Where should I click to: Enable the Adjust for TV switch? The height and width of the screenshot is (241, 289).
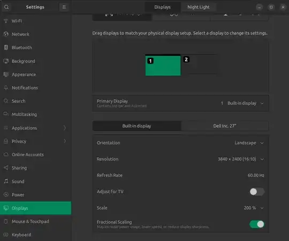257,192
